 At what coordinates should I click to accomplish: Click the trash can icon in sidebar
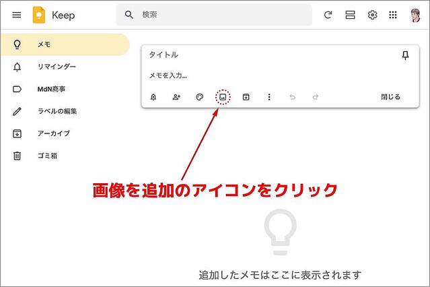point(17,156)
